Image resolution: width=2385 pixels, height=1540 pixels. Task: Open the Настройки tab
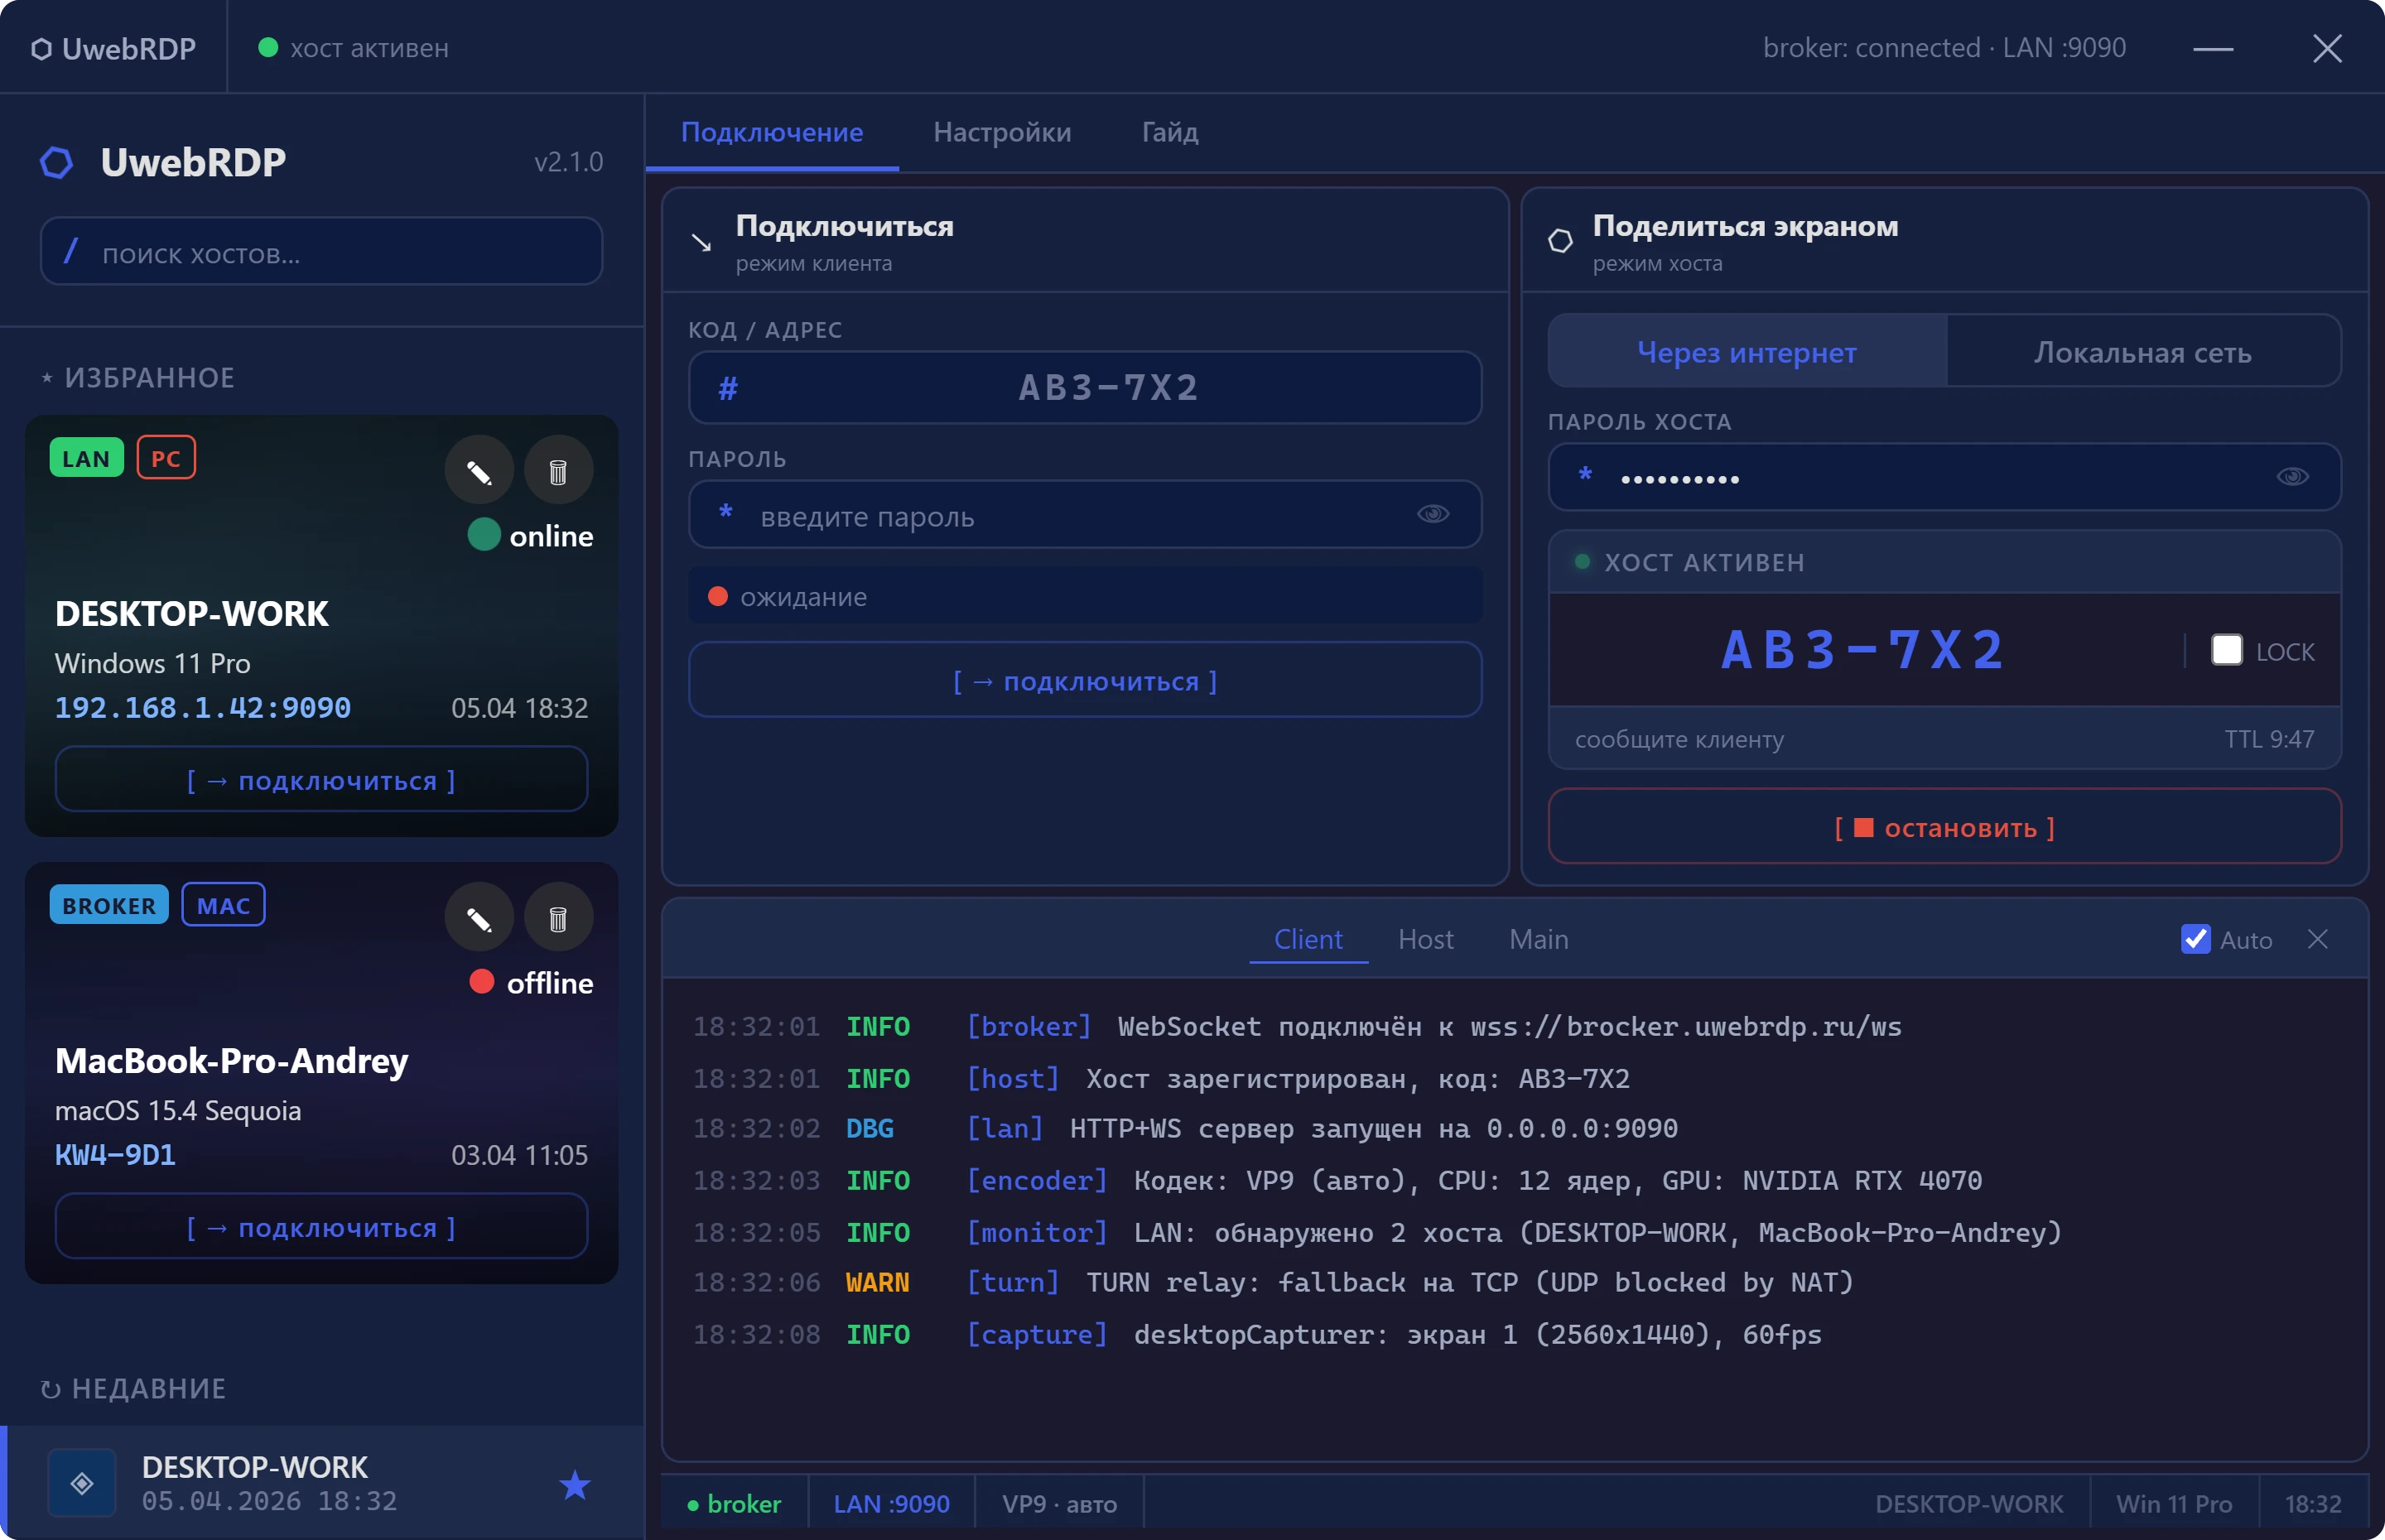[1002, 133]
